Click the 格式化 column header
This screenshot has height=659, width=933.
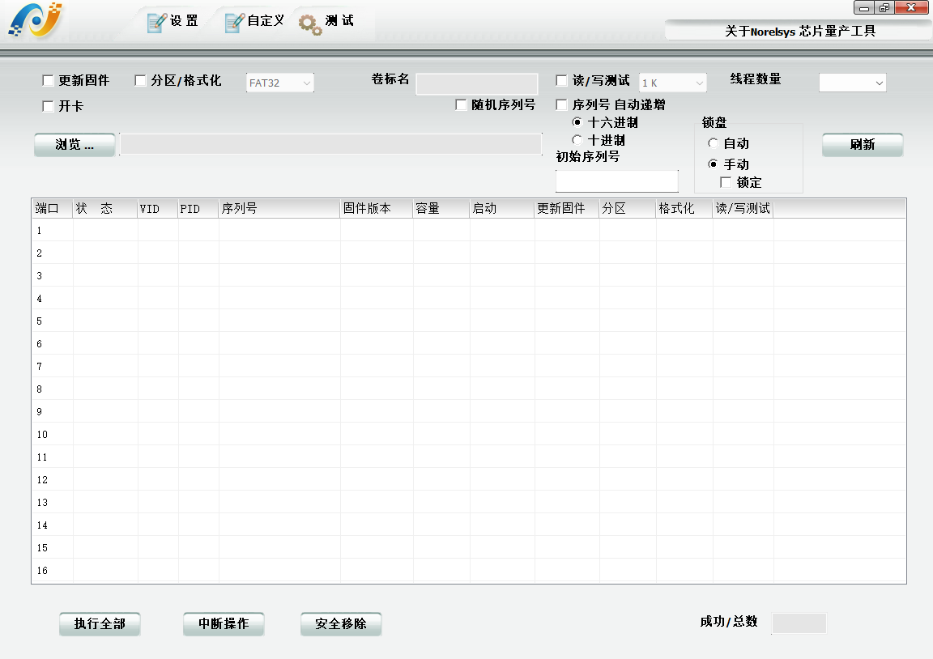tap(684, 208)
